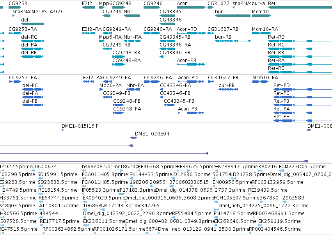Click the CG43345-RB transcript
This screenshot has height=235, width=332.
(167, 41)
